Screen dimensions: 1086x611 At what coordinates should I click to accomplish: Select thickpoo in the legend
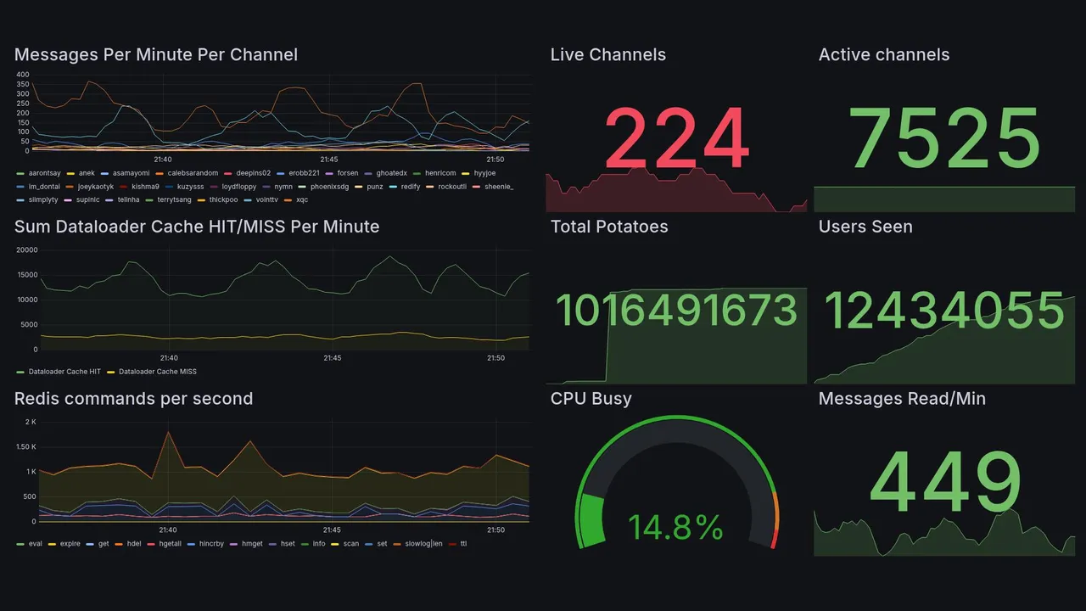(x=223, y=200)
